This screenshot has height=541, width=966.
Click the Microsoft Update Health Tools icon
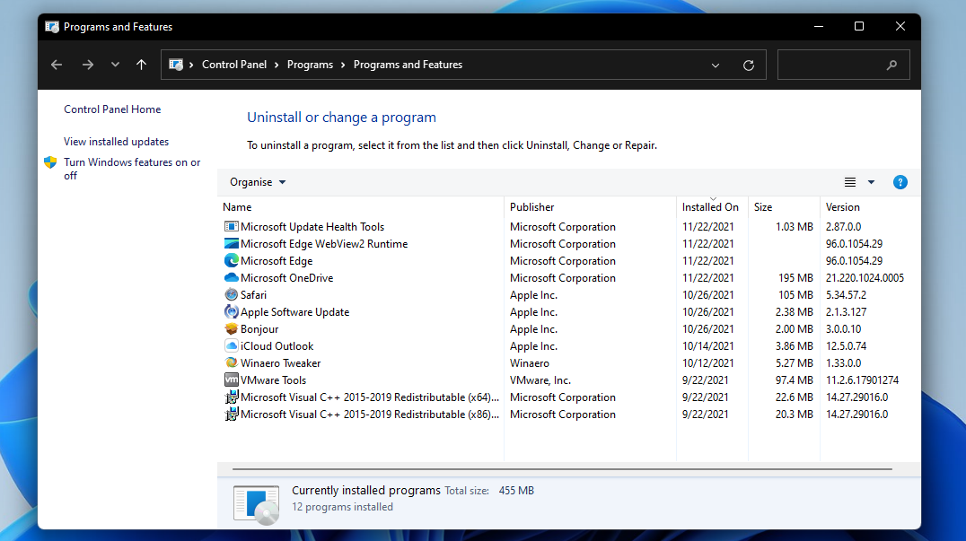(x=231, y=226)
